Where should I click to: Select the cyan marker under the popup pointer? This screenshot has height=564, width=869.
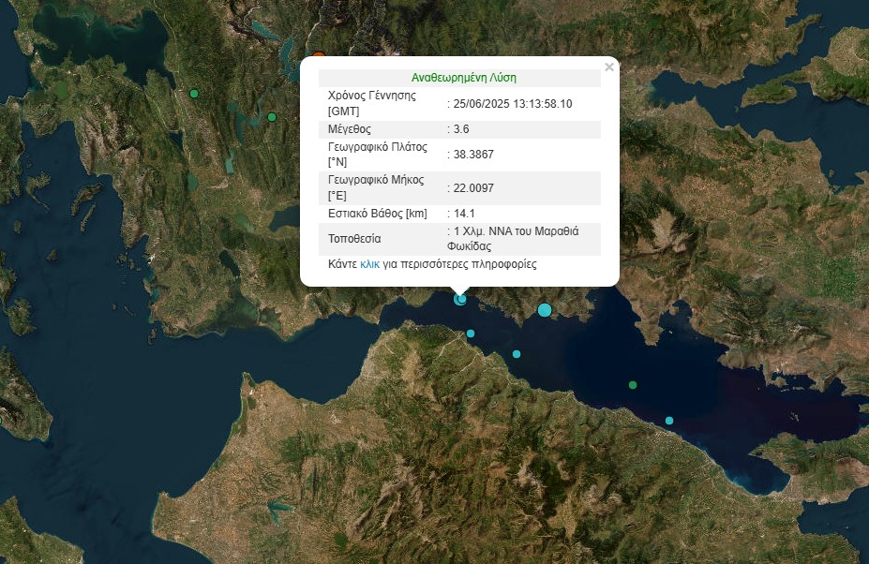coord(460,299)
